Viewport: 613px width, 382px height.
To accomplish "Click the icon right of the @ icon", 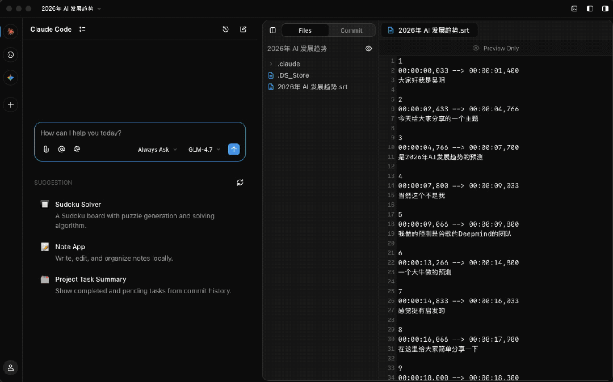I will (77, 149).
